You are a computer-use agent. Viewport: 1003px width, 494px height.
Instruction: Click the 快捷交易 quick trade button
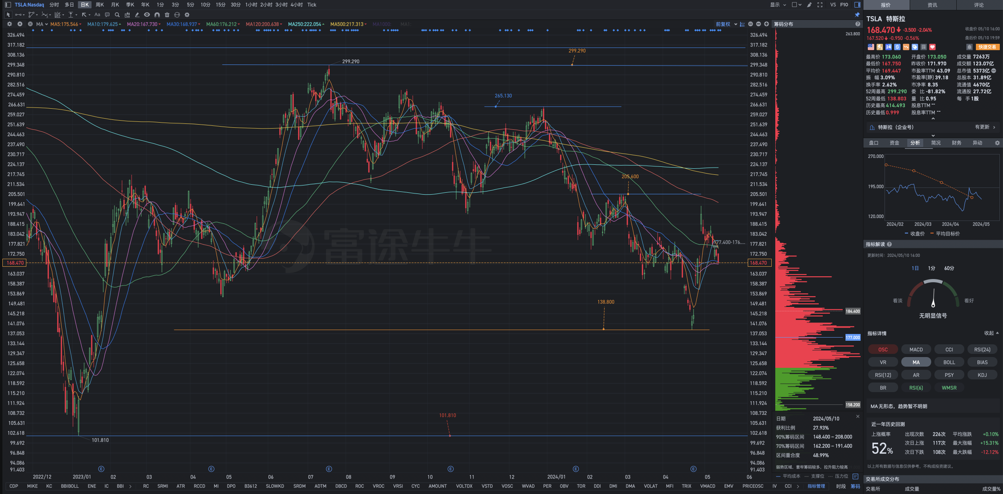987,47
